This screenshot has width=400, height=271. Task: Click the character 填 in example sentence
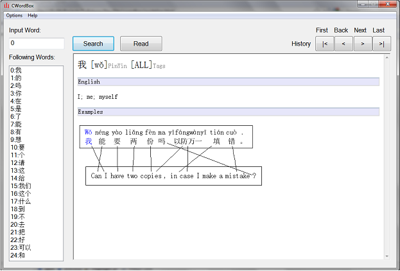(x=216, y=141)
